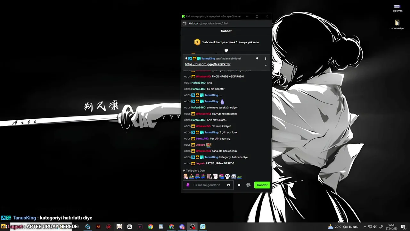This screenshot has height=231, width=410.
Task: Select berra_492 username in chat
Action: [x=202, y=139]
